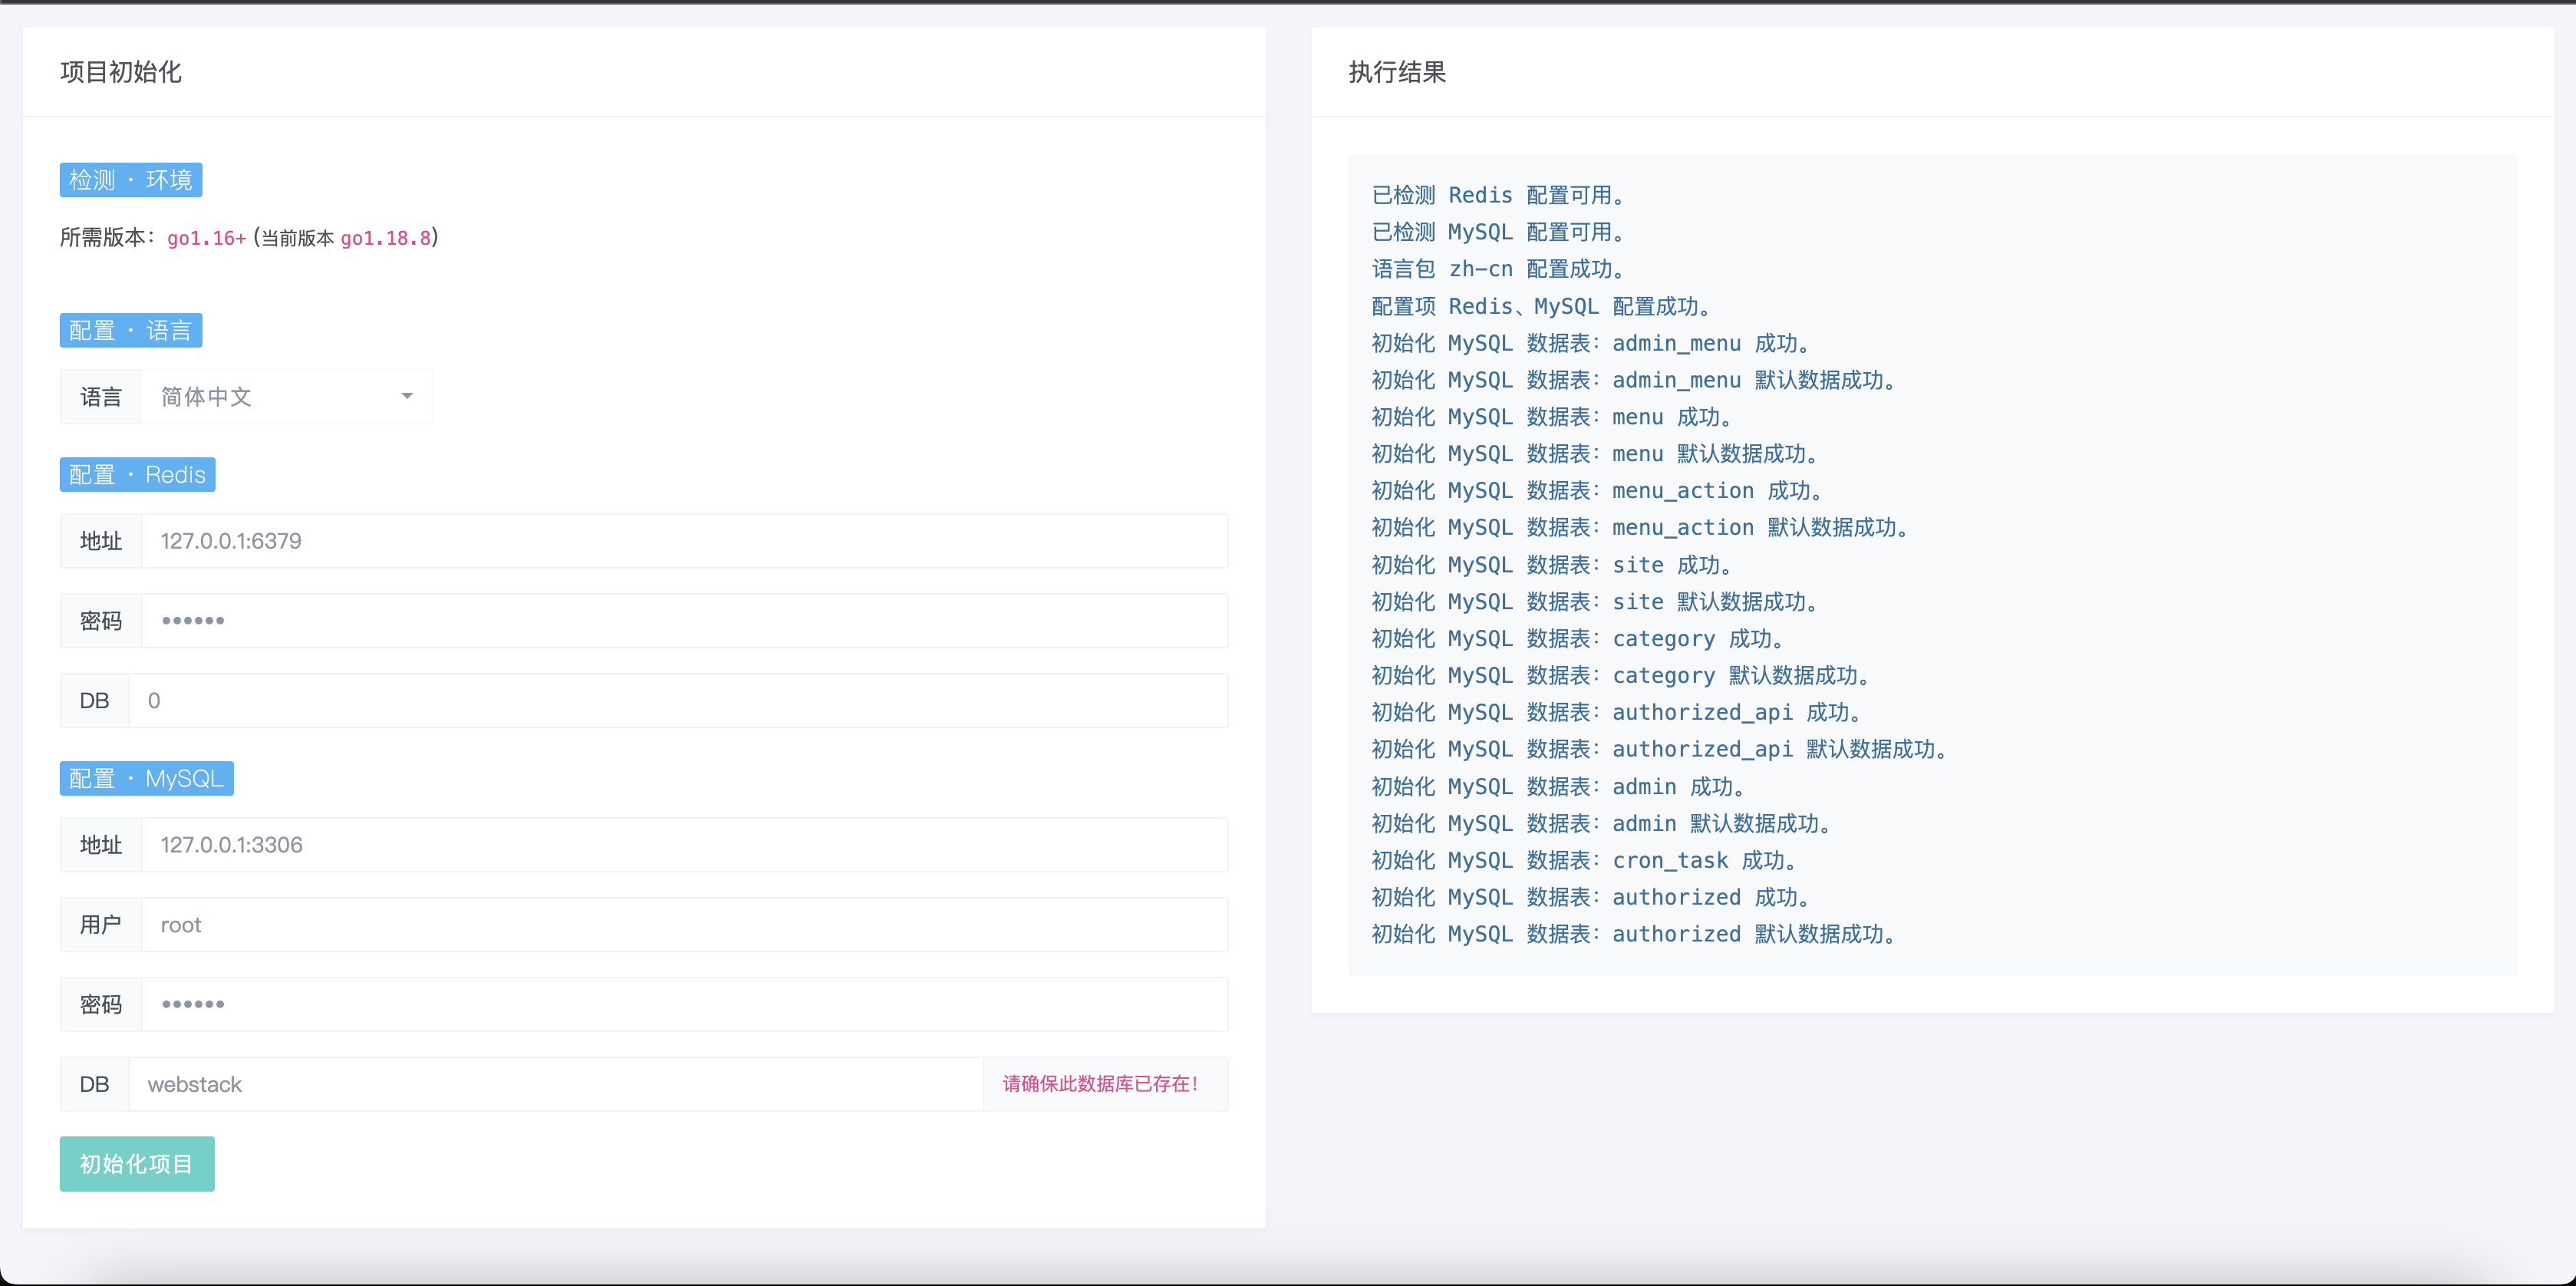Click the 配置 · 语言 badge

131,330
